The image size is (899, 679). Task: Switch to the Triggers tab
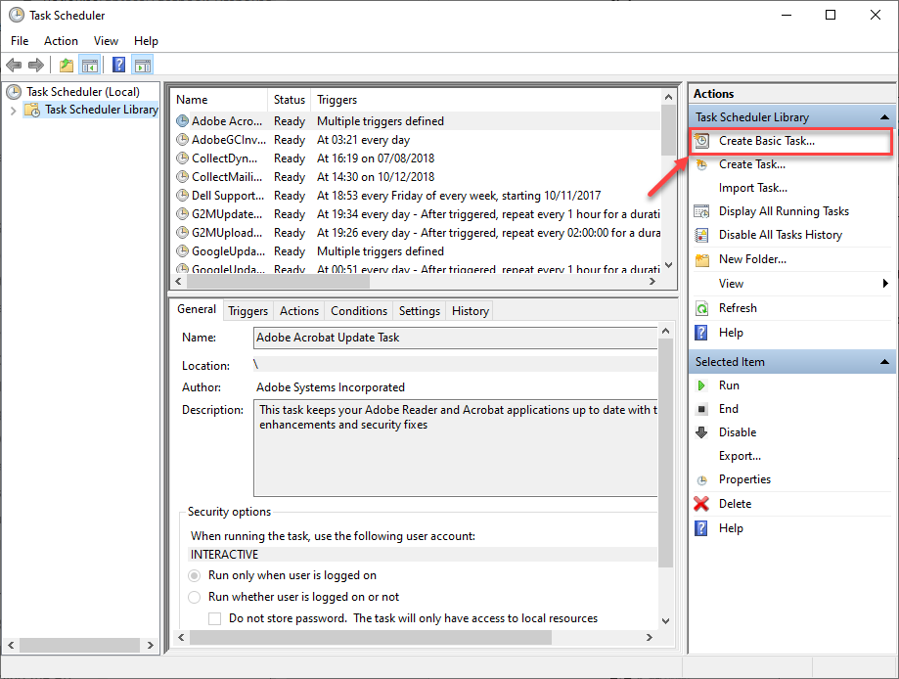click(x=247, y=311)
